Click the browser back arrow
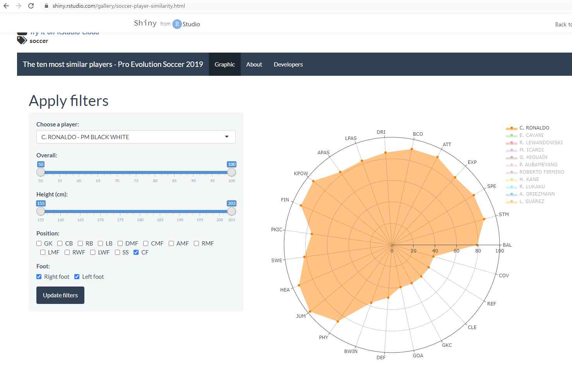 click(x=6, y=6)
